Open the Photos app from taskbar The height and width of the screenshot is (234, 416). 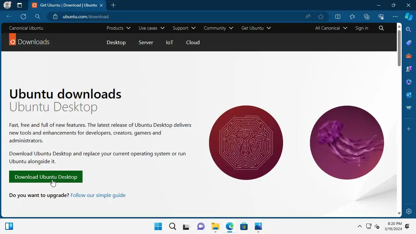[x=258, y=226]
